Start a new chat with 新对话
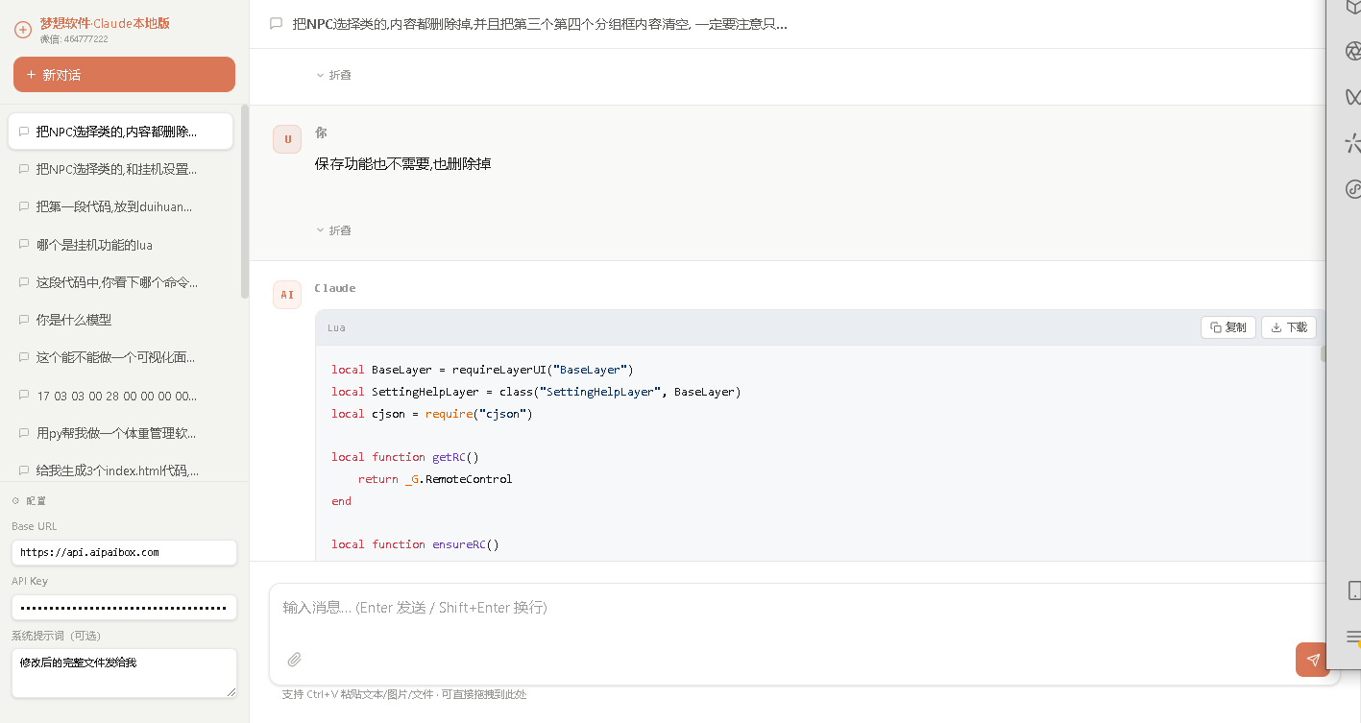The height and width of the screenshot is (723, 1361). 124,75
